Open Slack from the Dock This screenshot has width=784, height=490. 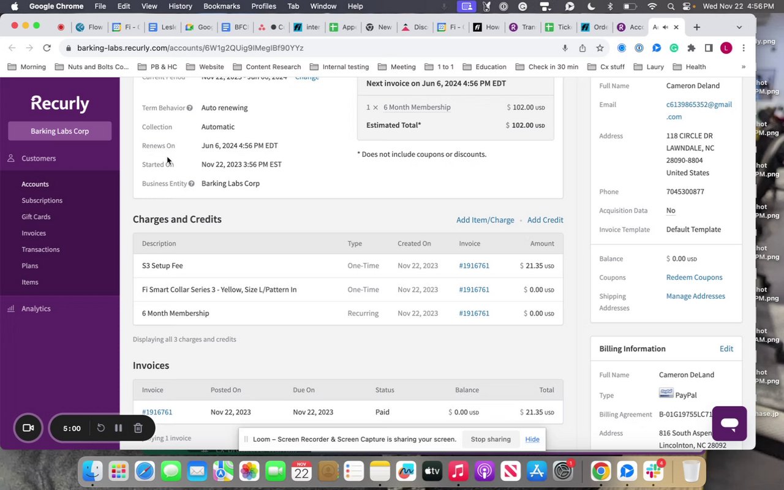[x=654, y=471]
